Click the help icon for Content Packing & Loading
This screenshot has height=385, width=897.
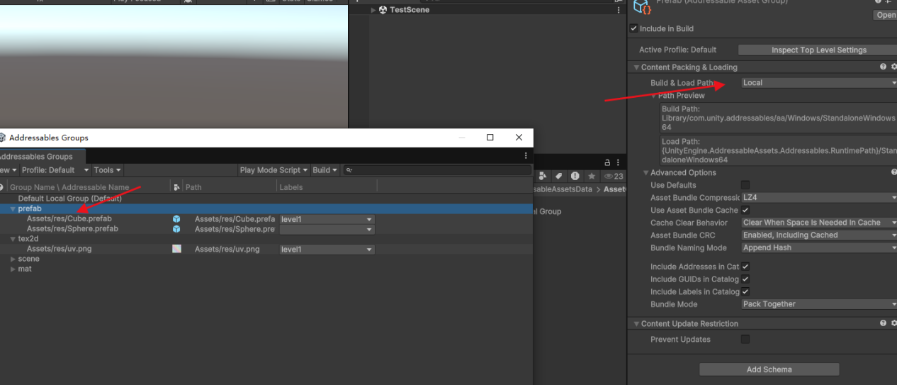[x=883, y=67]
